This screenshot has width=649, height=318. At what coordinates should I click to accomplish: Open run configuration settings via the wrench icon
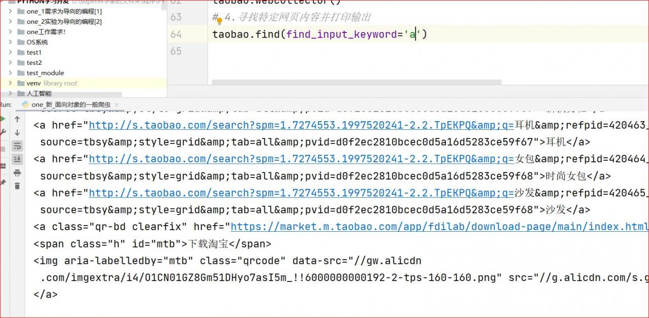click(3, 133)
